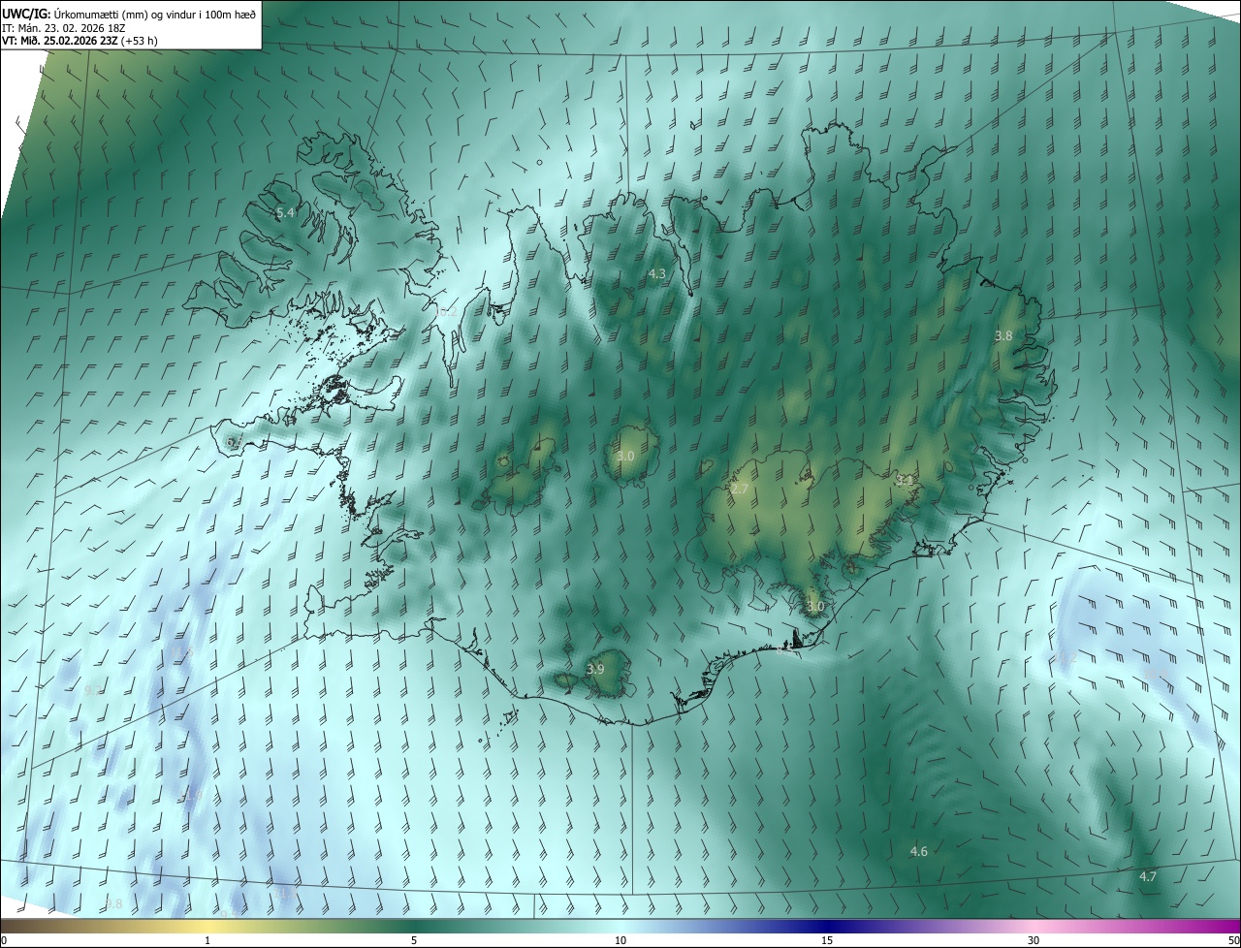This screenshot has width=1241, height=948.
Task: Click the color scale tick label "50"
Action: pyautogui.click(x=1233, y=940)
